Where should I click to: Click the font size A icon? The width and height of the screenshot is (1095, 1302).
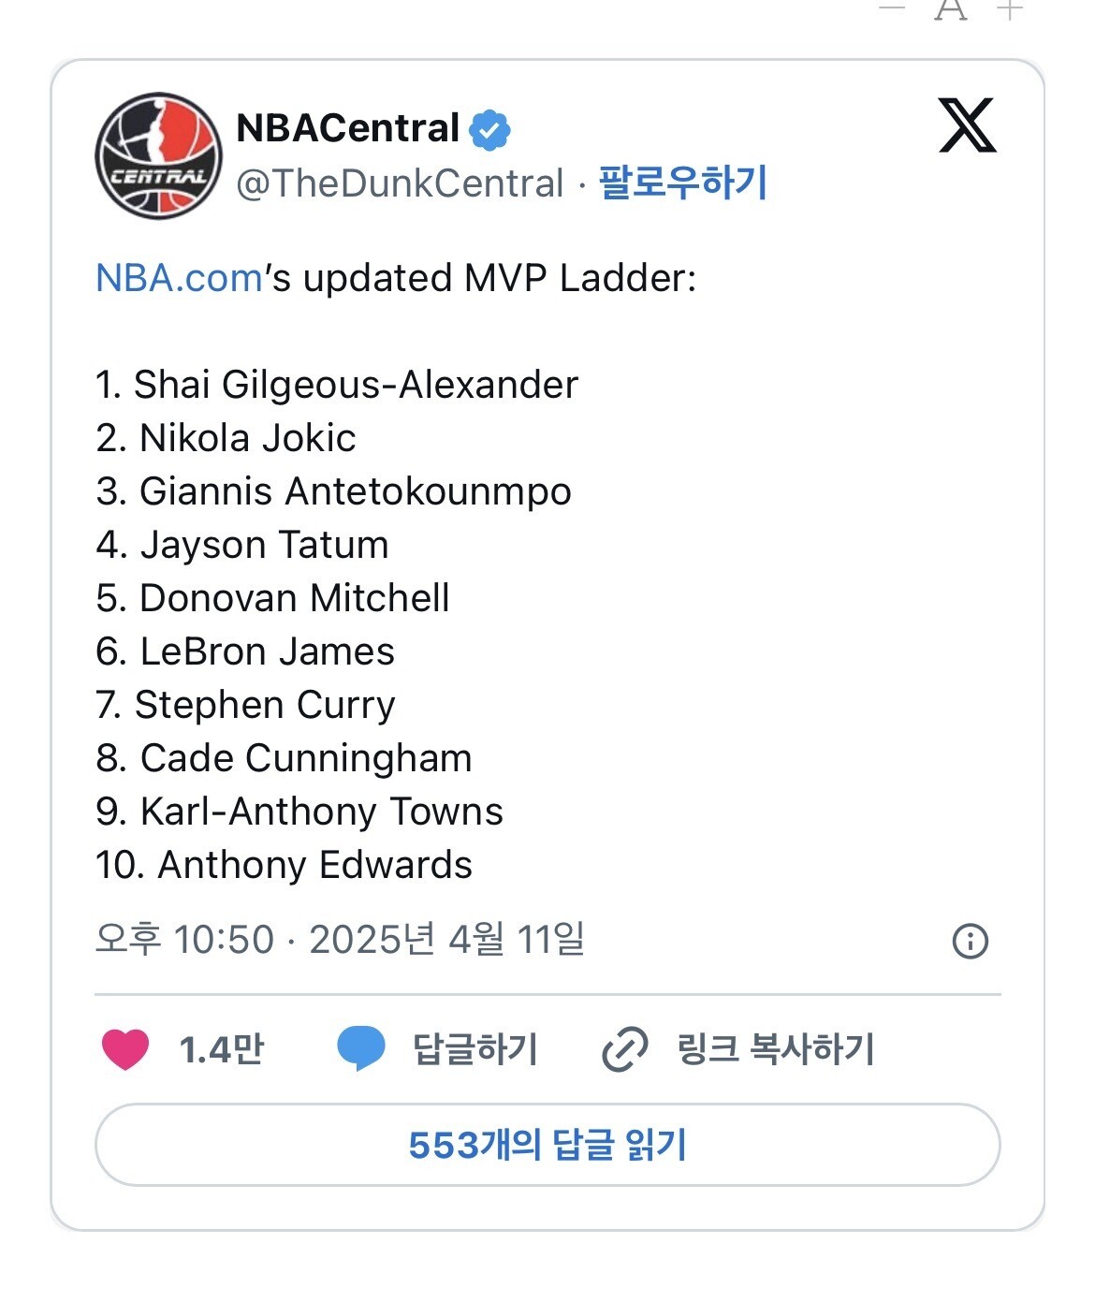click(950, 9)
